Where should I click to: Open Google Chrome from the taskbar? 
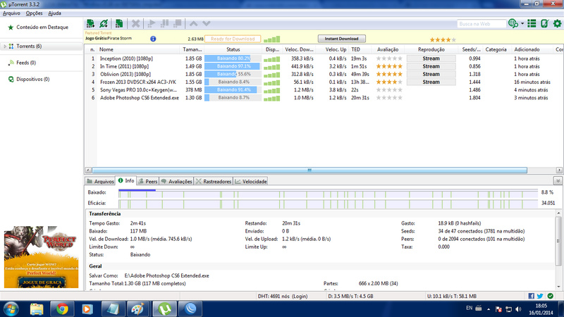coord(62,309)
